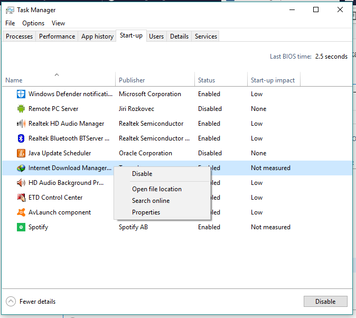Open the View menu
This screenshot has height=318, width=356.
(58, 23)
